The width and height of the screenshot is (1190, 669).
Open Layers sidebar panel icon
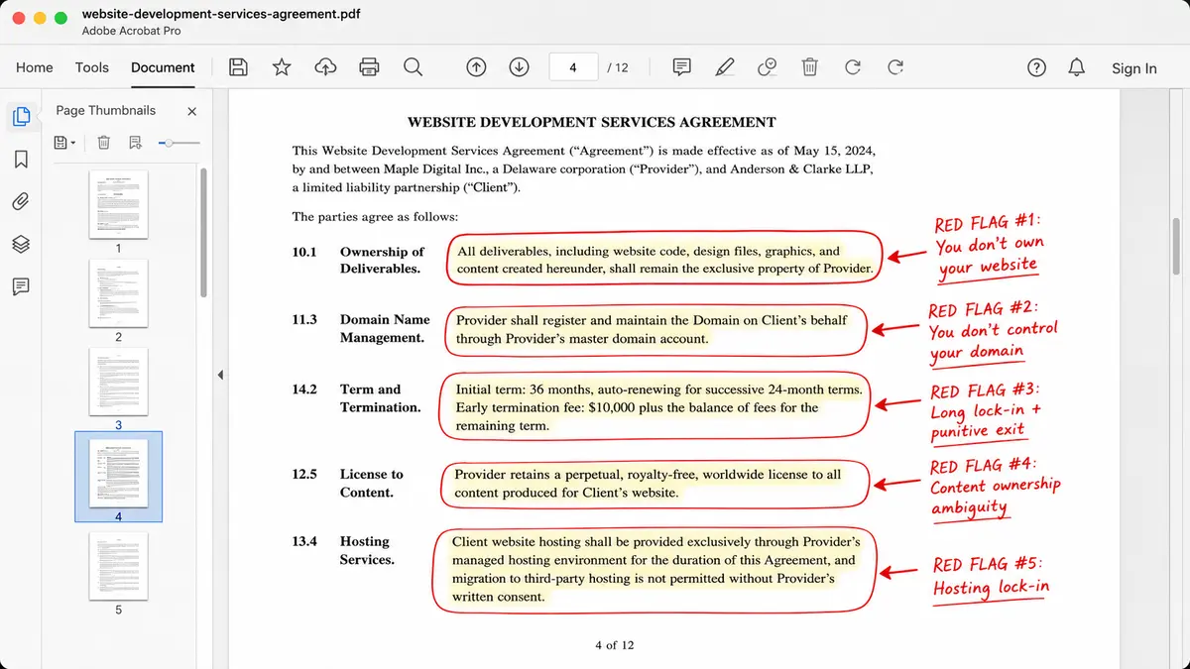tap(21, 244)
